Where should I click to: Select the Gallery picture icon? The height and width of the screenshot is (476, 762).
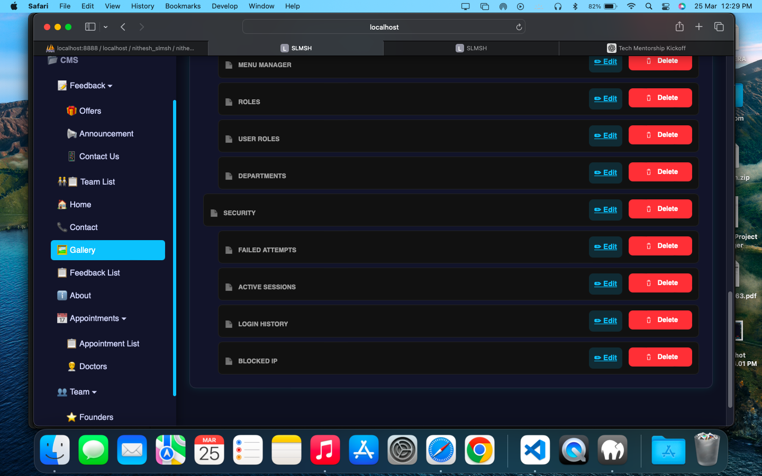62,250
